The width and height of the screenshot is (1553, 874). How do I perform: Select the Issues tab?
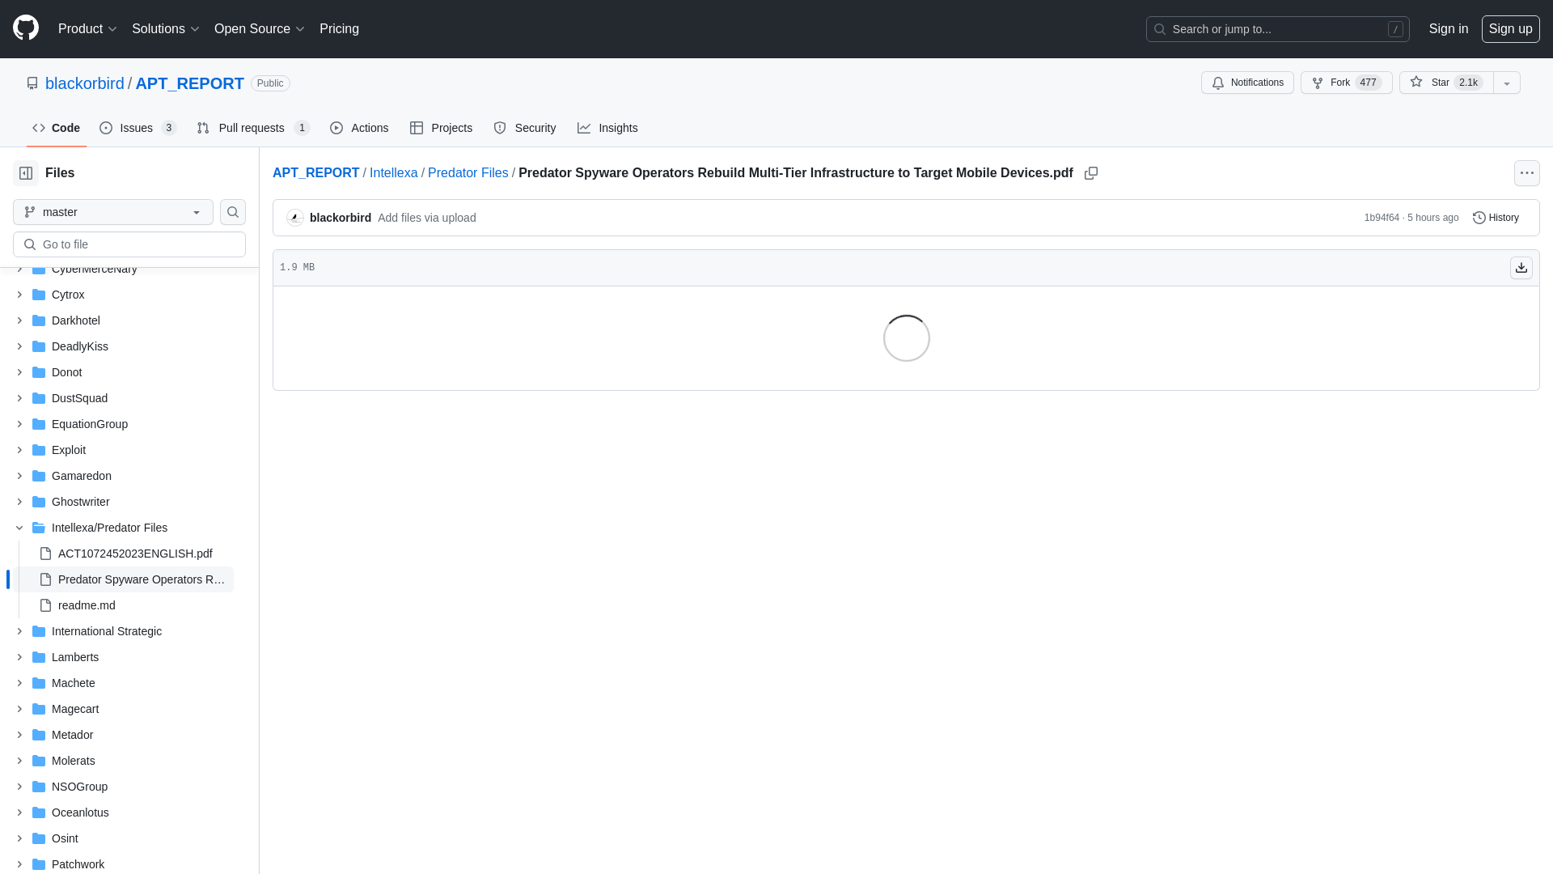coord(137,128)
